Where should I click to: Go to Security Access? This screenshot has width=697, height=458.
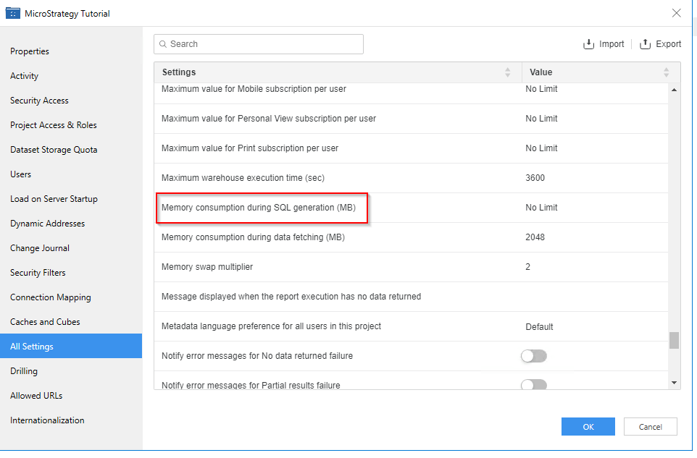coord(39,101)
